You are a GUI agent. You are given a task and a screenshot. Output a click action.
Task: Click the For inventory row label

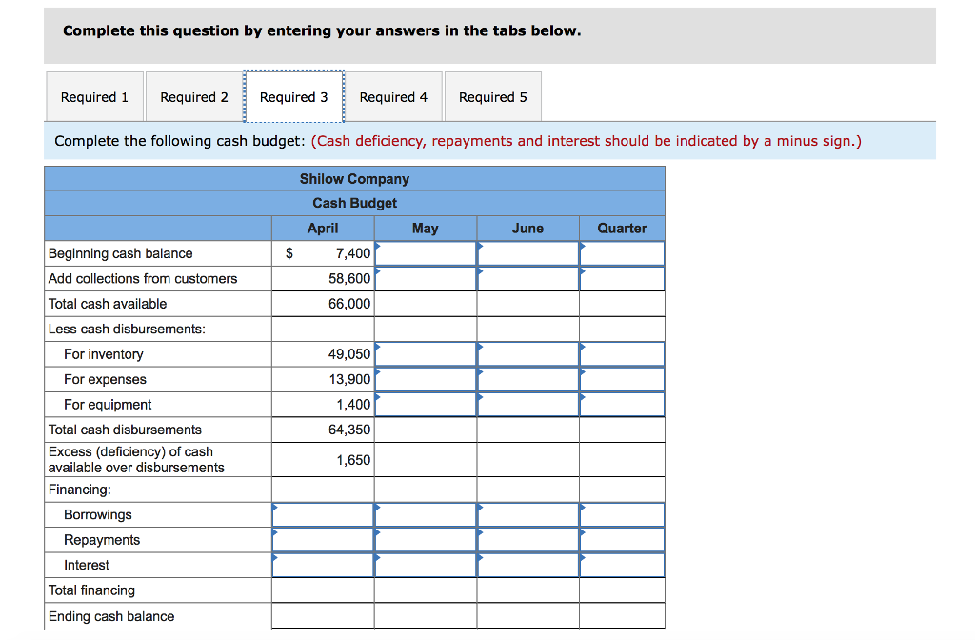point(103,354)
